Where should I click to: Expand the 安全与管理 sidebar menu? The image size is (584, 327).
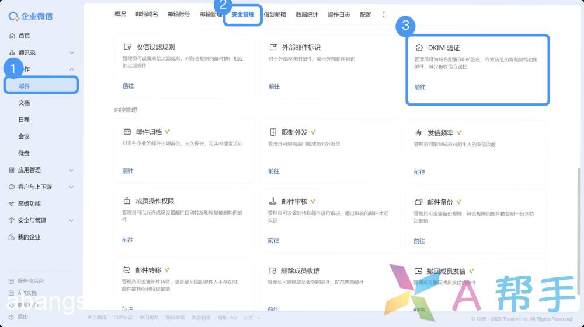(x=71, y=220)
